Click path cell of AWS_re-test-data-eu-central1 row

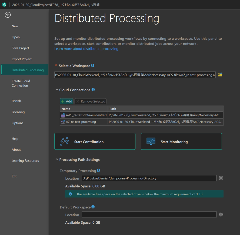[x=165, y=115]
